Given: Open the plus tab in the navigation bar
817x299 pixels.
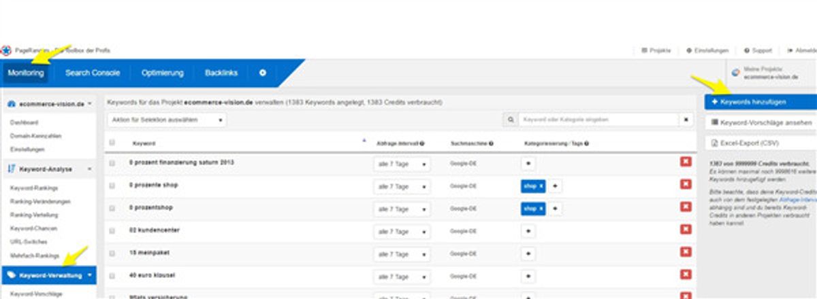Looking at the screenshot, I should (263, 73).
